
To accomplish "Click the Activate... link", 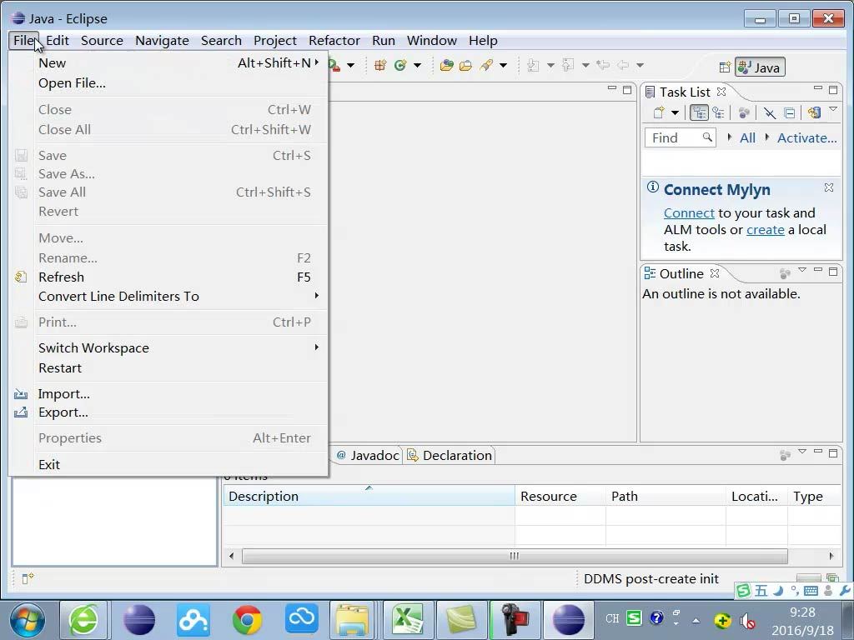I will coord(806,138).
